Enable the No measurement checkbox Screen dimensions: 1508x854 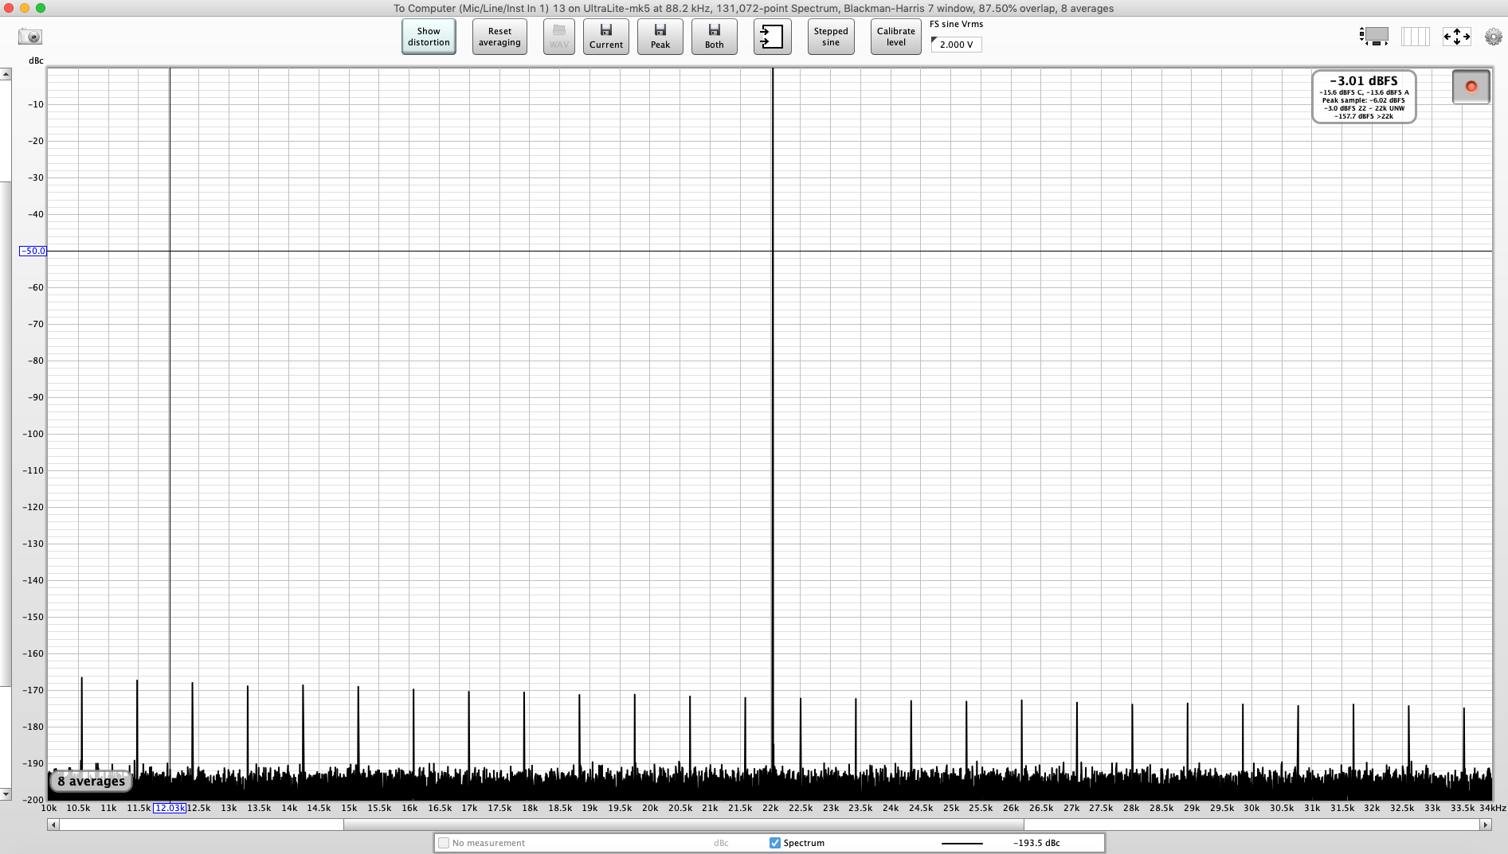coord(444,843)
